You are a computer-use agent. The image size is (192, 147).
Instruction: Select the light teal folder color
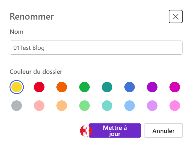click(x=107, y=106)
